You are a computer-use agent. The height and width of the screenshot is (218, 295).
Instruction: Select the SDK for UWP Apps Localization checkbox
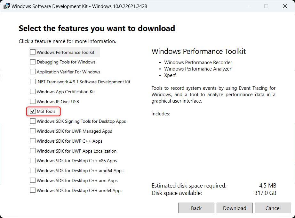[33, 151]
